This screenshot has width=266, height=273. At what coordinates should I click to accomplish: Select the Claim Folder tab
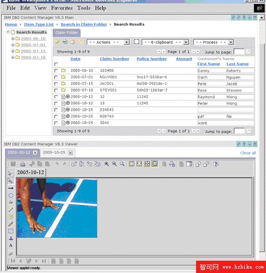click(x=67, y=32)
